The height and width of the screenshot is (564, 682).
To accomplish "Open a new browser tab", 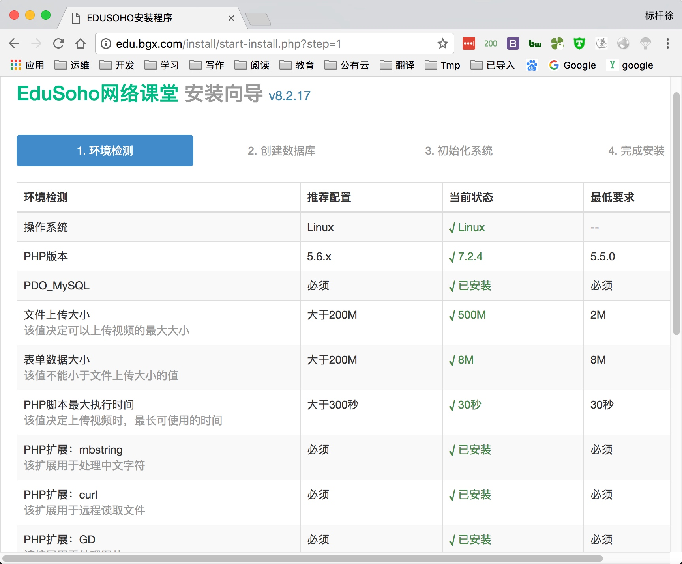I will pyautogui.click(x=258, y=19).
